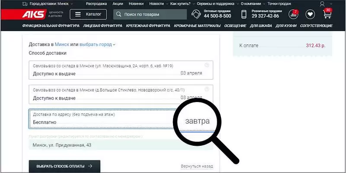Click the info icon on Масюковщина pickup option
Viewport: 346px width, 173px height.
click(207, 65)
